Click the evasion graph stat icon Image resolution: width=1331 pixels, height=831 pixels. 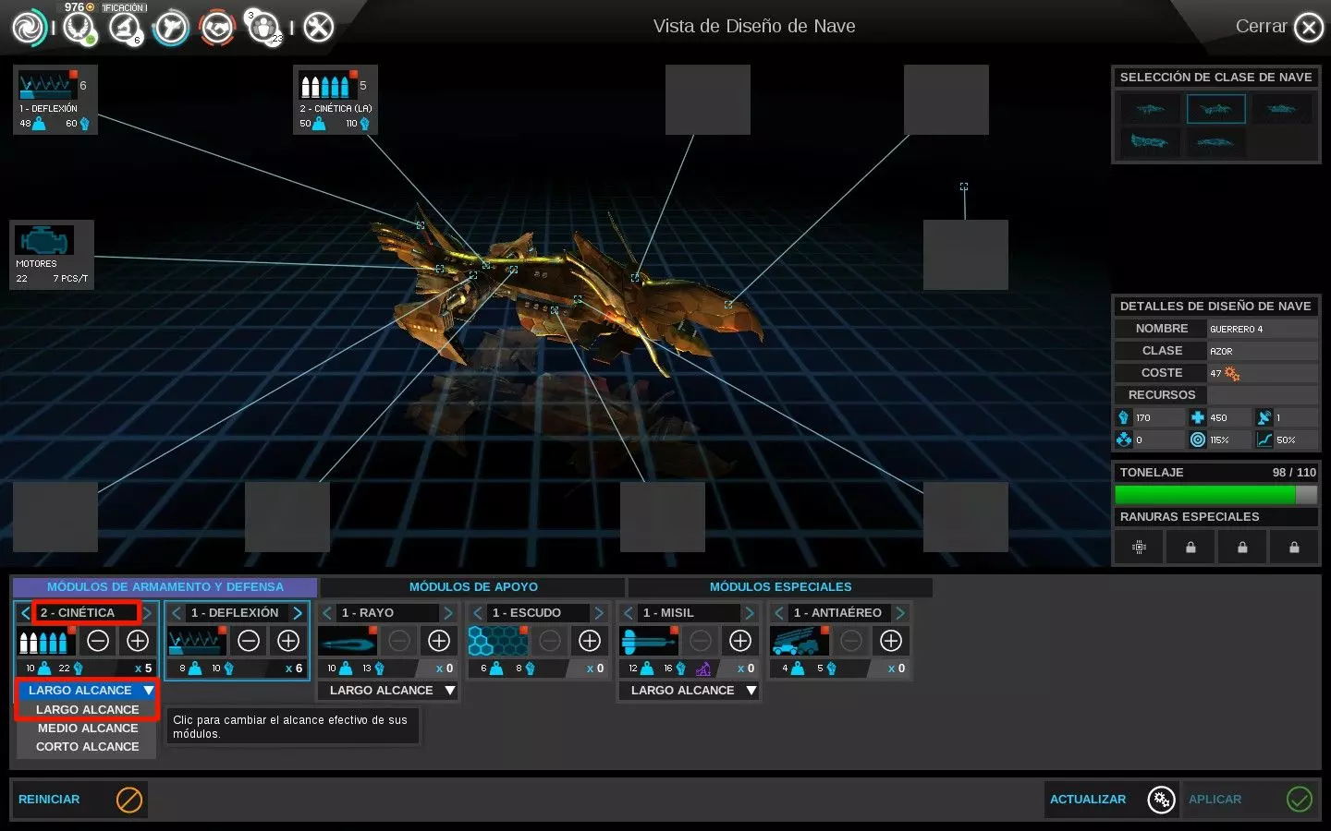1264,440
